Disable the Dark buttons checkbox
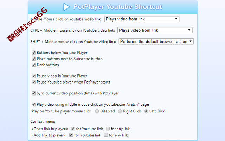 click(34, 65)
